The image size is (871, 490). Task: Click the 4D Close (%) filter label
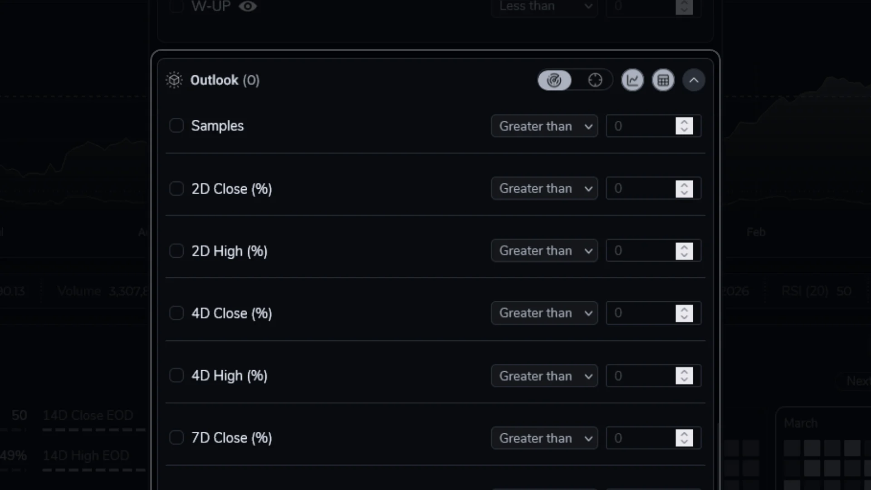(231, 314)
